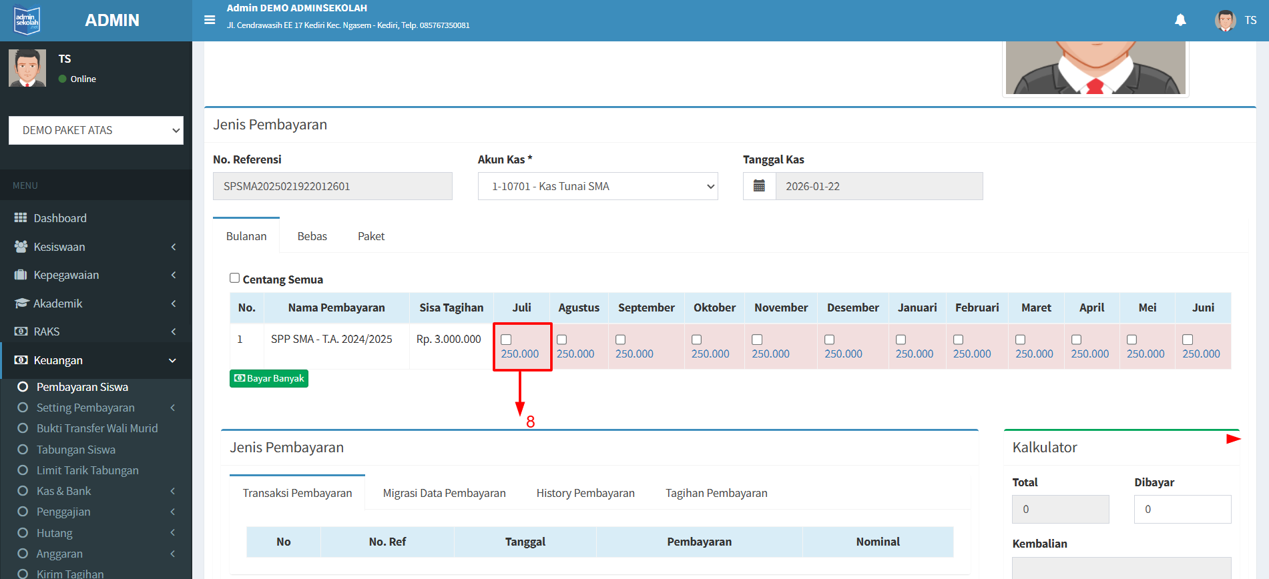The width and height of the screenshot is (1269, 579).
Task: Click the Bayar Banyak button
Action: (x=269, y=379)
